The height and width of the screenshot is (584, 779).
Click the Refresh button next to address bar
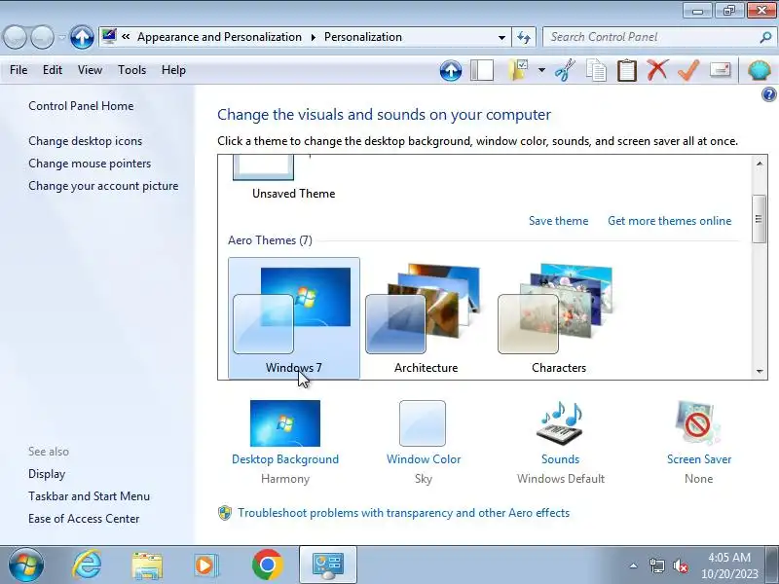(524, 37)
